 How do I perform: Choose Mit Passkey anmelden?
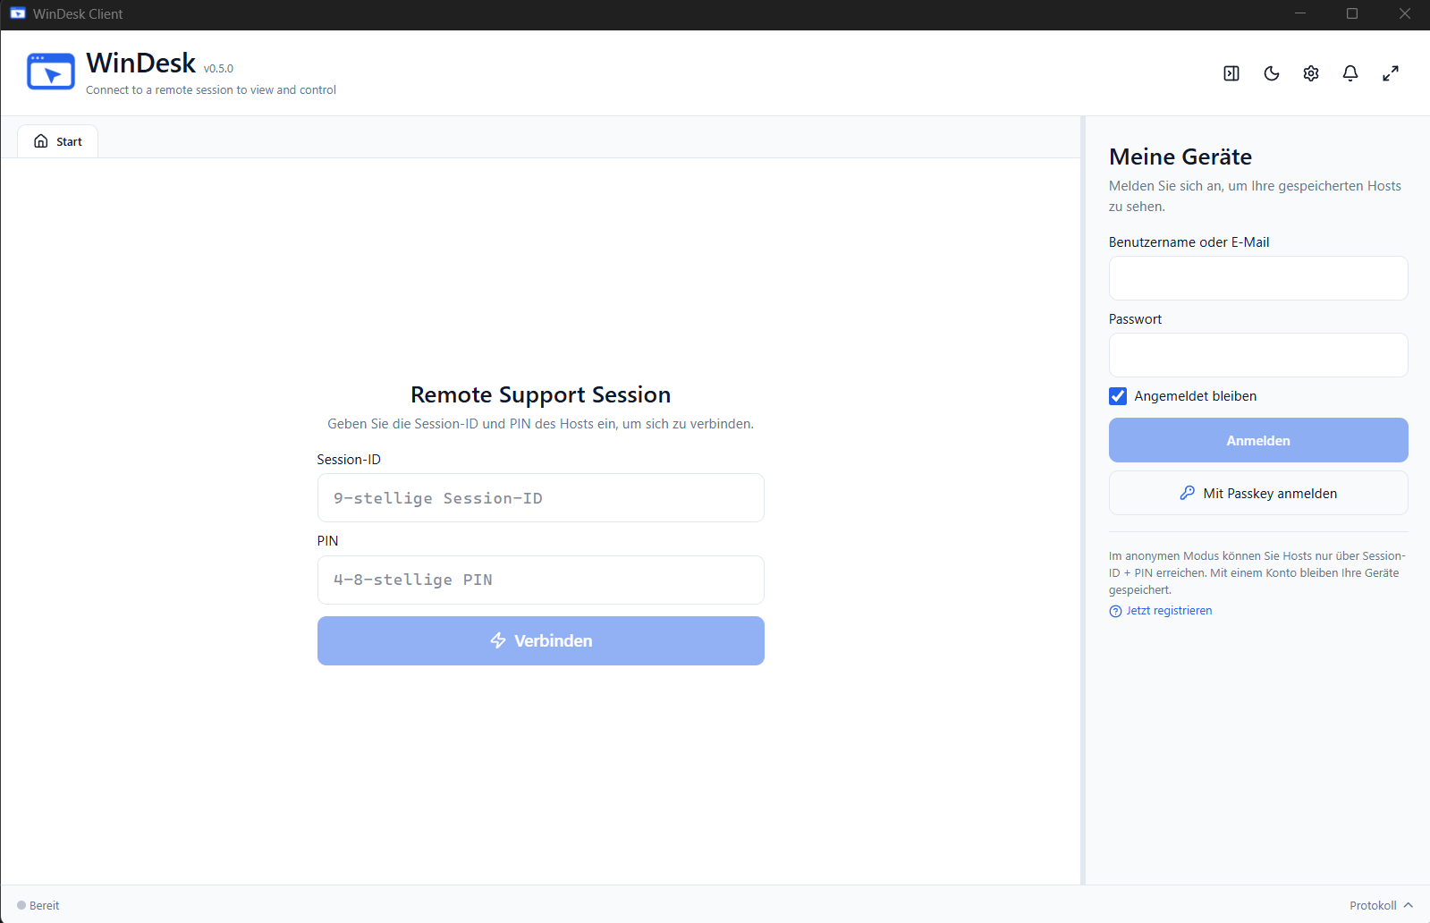(1258, 493)
